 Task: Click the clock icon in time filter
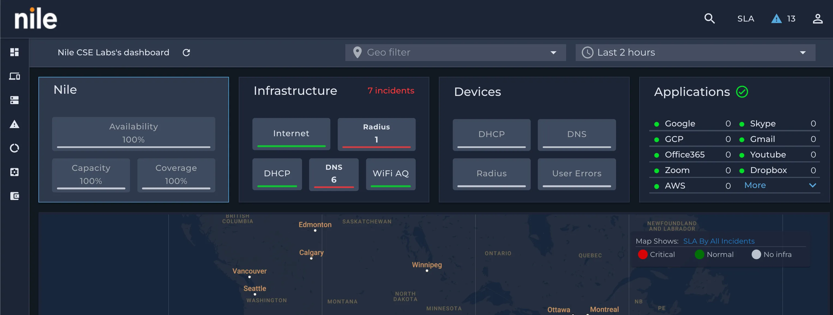click(587, 52)
